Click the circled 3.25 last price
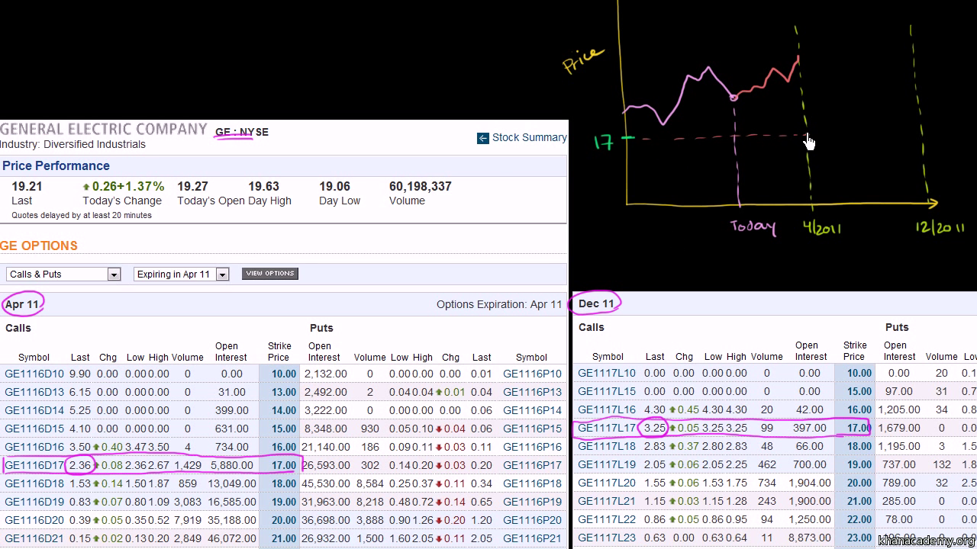The width and height of the screenshot is (977, 549). click(x=654, y=428)
